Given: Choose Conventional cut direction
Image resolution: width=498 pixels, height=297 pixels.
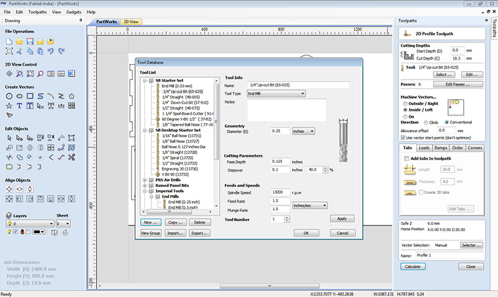Looking at the screenshot, I should click(446, 122).
